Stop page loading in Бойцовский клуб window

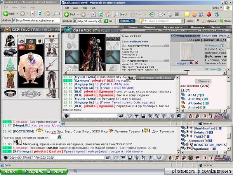(x=93, y=14)
